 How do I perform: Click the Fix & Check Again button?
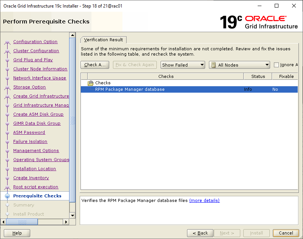pos(135,65)
